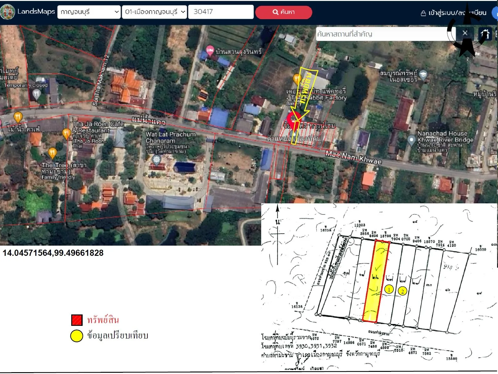Viewport: 498px width, 374px height.
Task: Click the LandsMaps logo emblem
Action: click(8, 12)
